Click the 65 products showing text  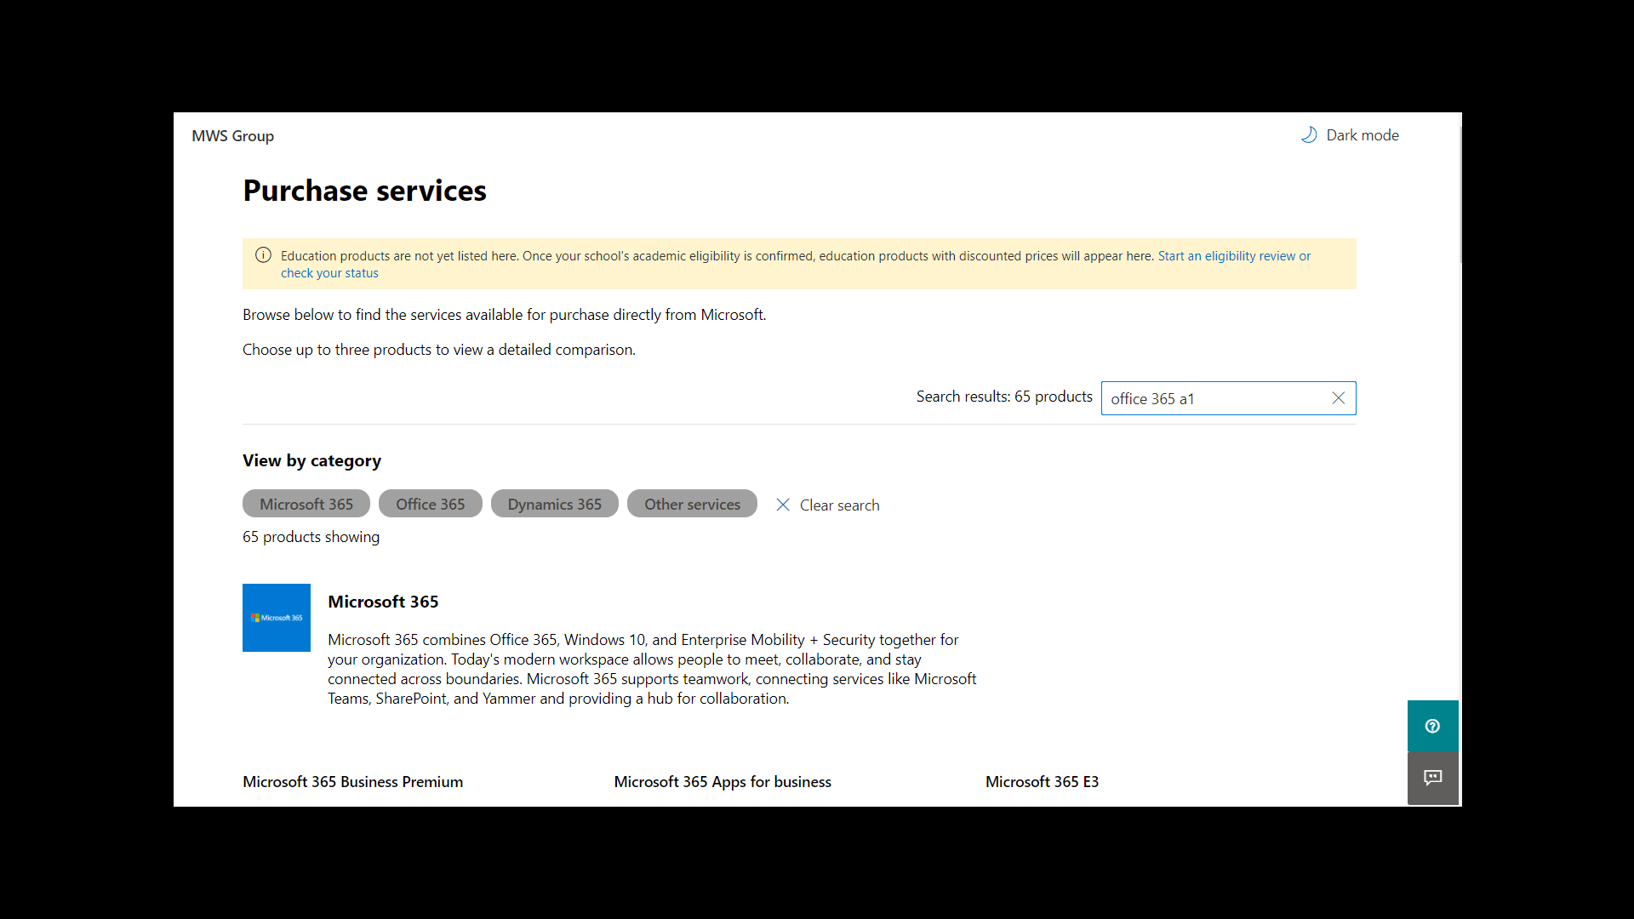coord(311,537)
